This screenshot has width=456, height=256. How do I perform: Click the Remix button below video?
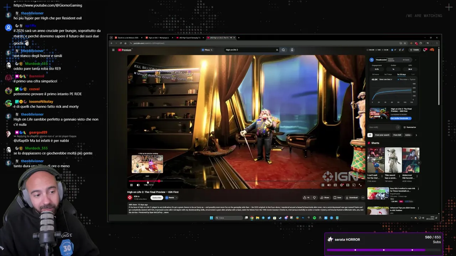click(170, 198)
